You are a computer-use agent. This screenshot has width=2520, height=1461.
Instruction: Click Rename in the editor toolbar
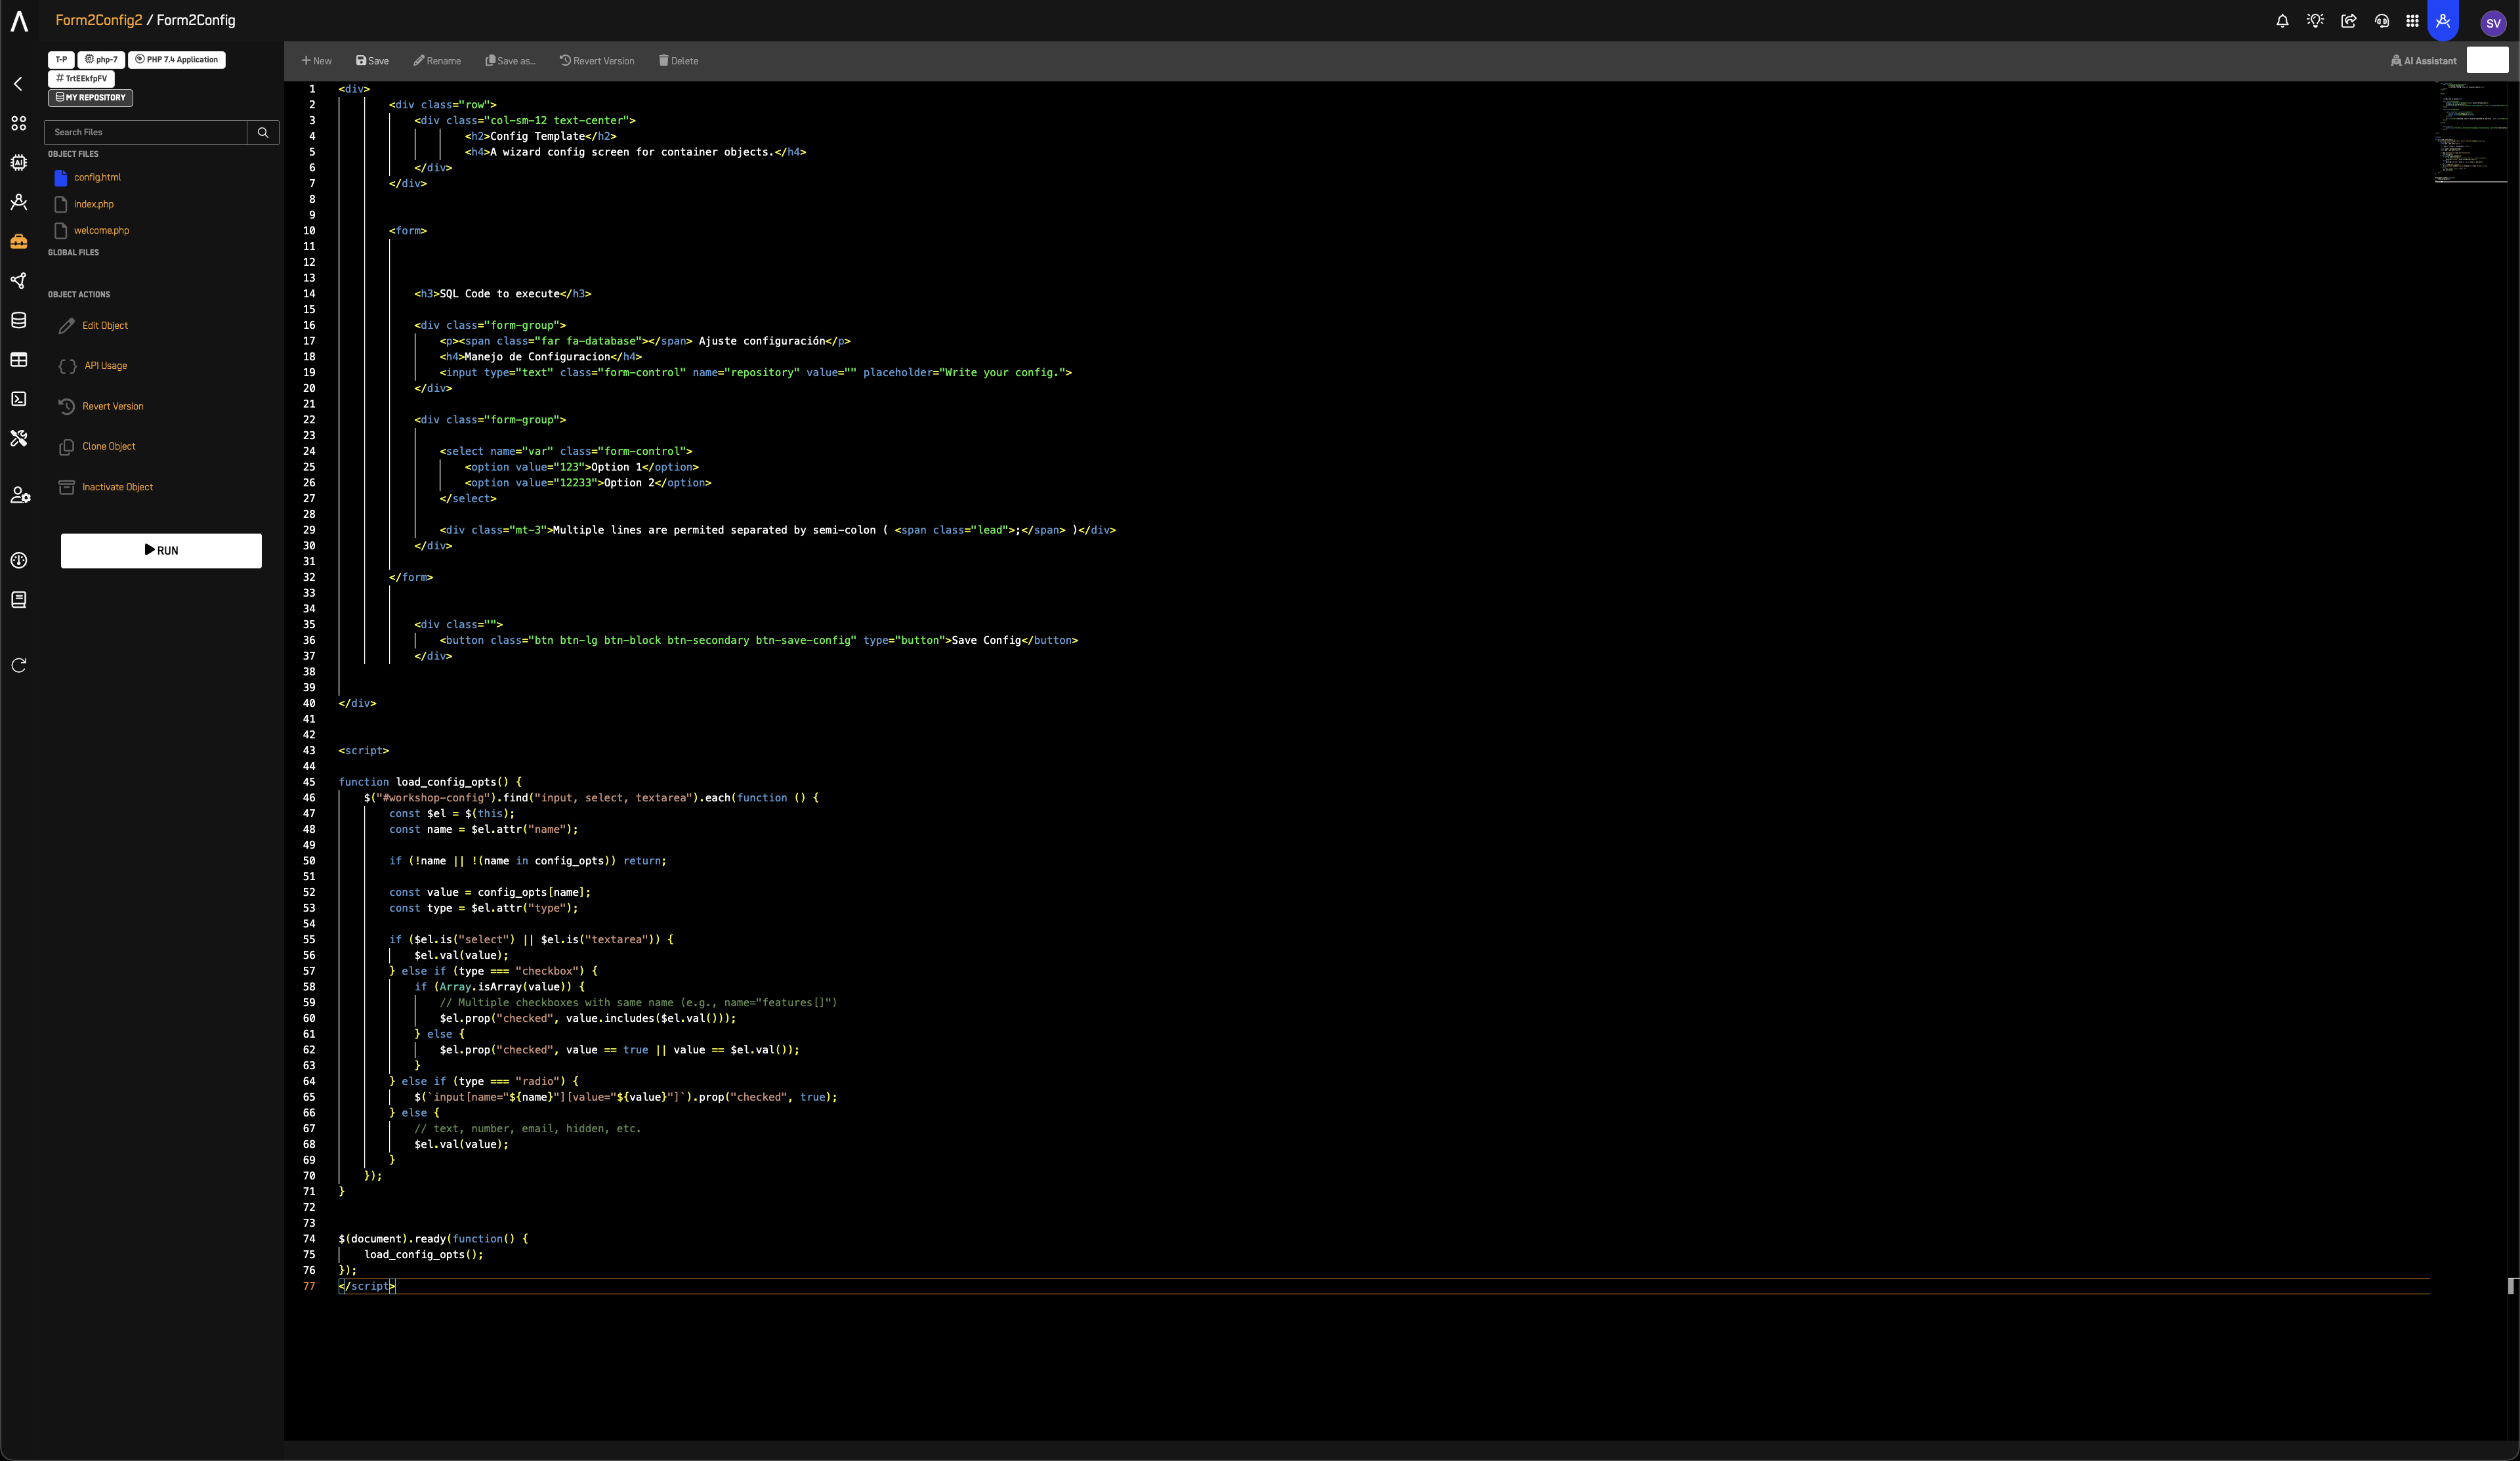pyautogui.click(x=437, y=61)
